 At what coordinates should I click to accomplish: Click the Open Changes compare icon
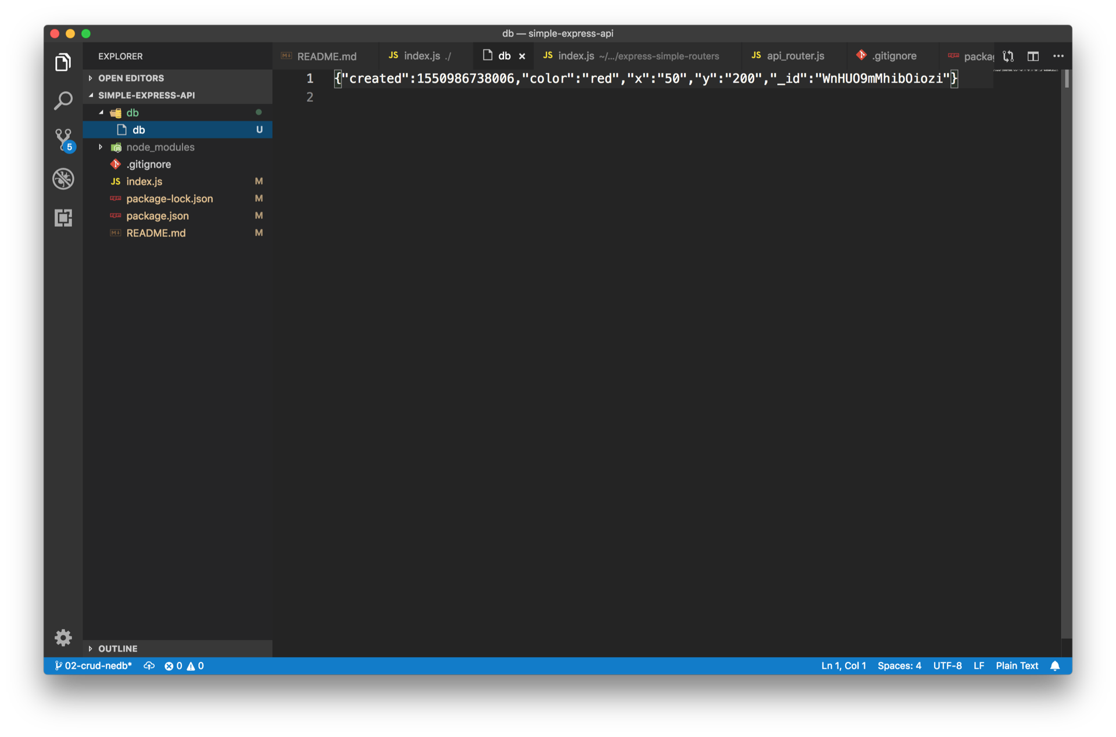1008,56
